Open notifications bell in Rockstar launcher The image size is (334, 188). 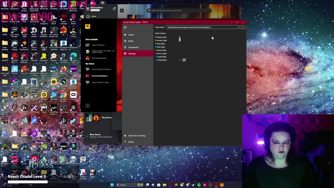tap(114, 9)
